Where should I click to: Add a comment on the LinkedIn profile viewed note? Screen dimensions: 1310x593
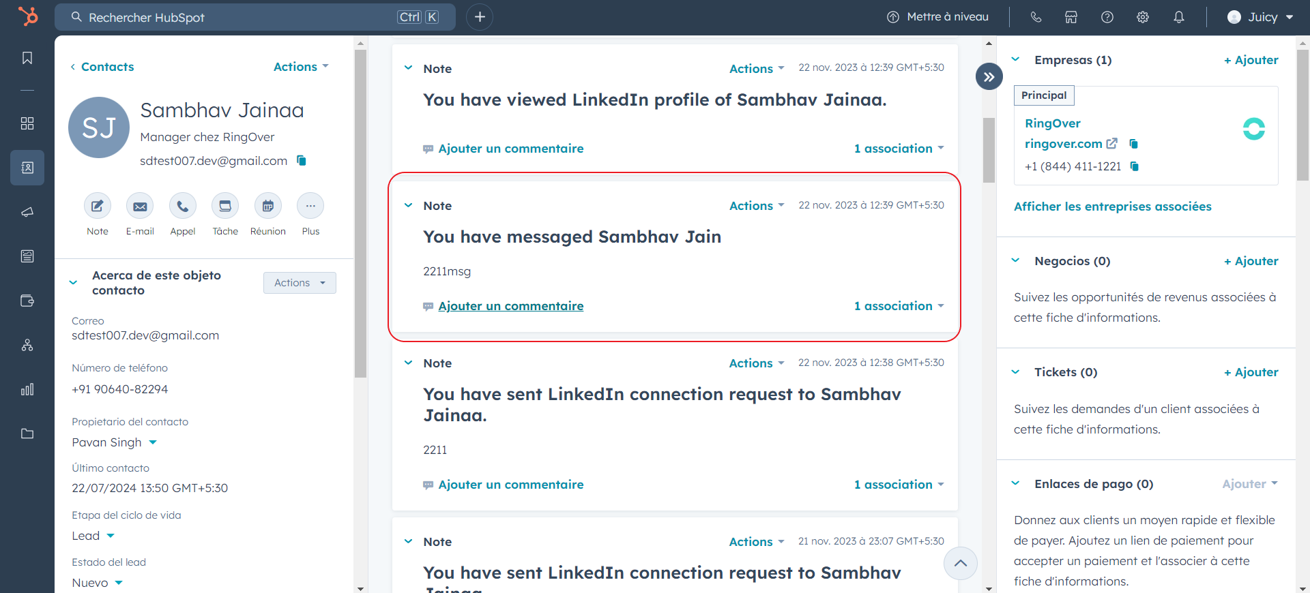(510, 149)
